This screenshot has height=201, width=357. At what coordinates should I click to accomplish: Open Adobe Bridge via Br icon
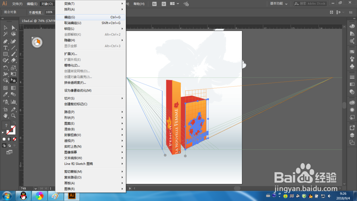(154, 4)
